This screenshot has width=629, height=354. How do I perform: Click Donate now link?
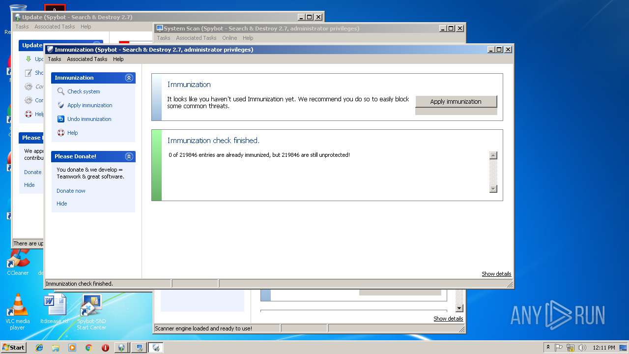tap(71, 191)
